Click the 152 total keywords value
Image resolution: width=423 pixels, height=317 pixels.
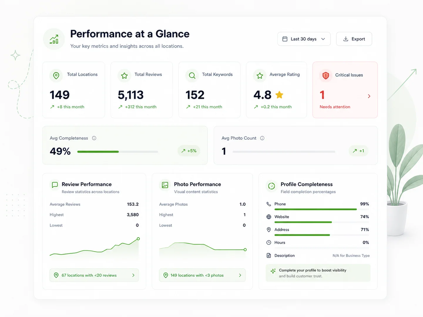[x=195, y=95]
